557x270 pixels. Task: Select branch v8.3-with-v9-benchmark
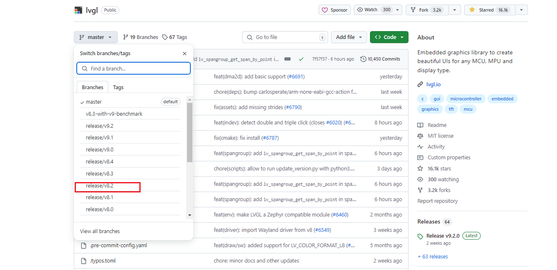(x=130, y=114)
